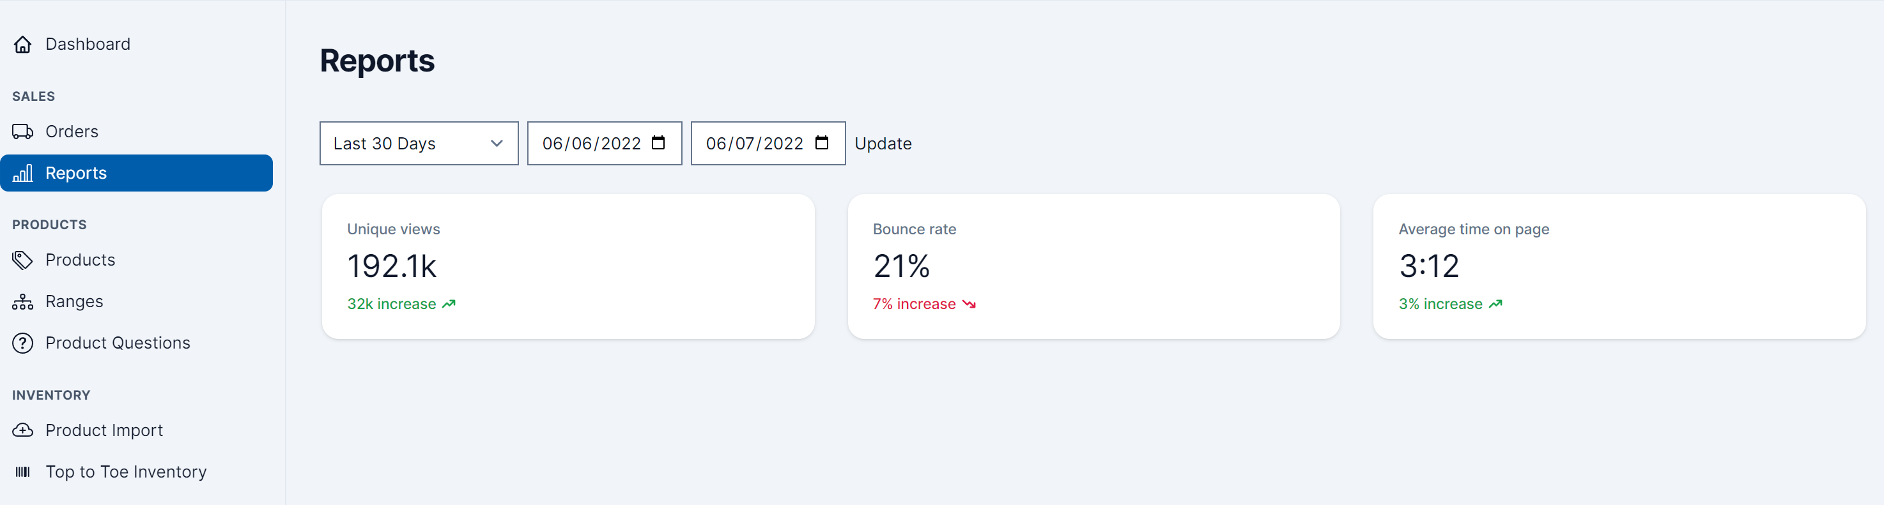This screenshot has height=505, width=1884.
Task: Click inside the 06/06/2022 date field
Action: point(592,143)
